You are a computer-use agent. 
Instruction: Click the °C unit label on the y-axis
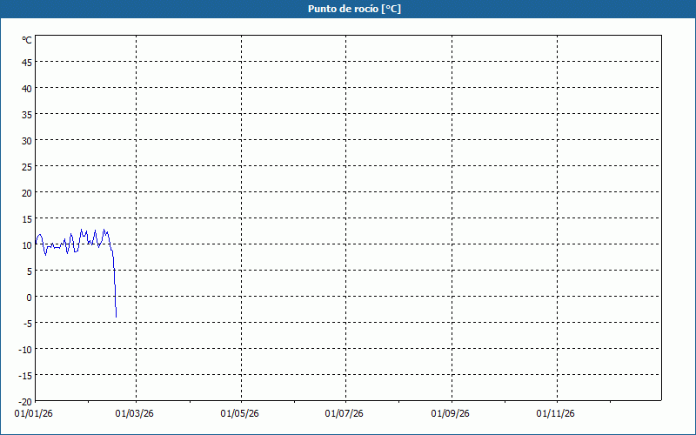pos(26,40)
